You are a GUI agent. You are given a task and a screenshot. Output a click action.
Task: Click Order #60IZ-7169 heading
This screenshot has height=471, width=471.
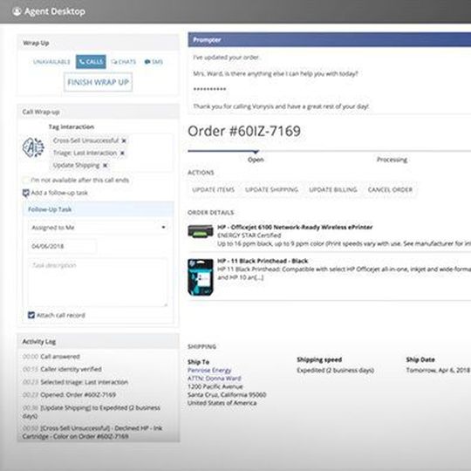click(x=244, y=131)
